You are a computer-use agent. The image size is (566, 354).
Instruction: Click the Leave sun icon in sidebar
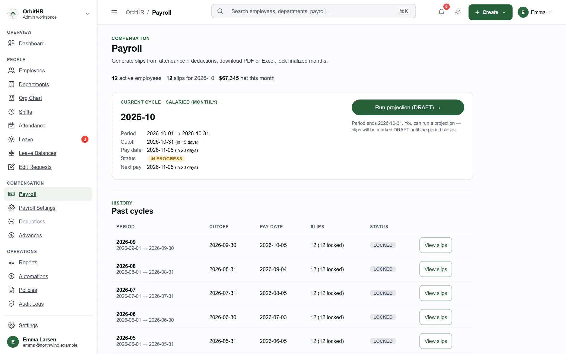pyautogui.click(x=11, y=139)
